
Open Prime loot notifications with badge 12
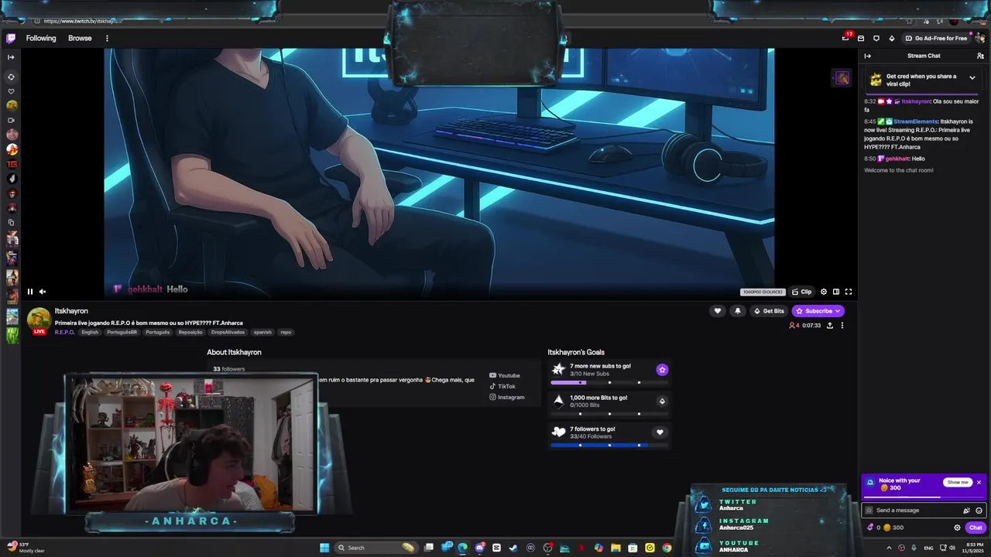point(845,38)
